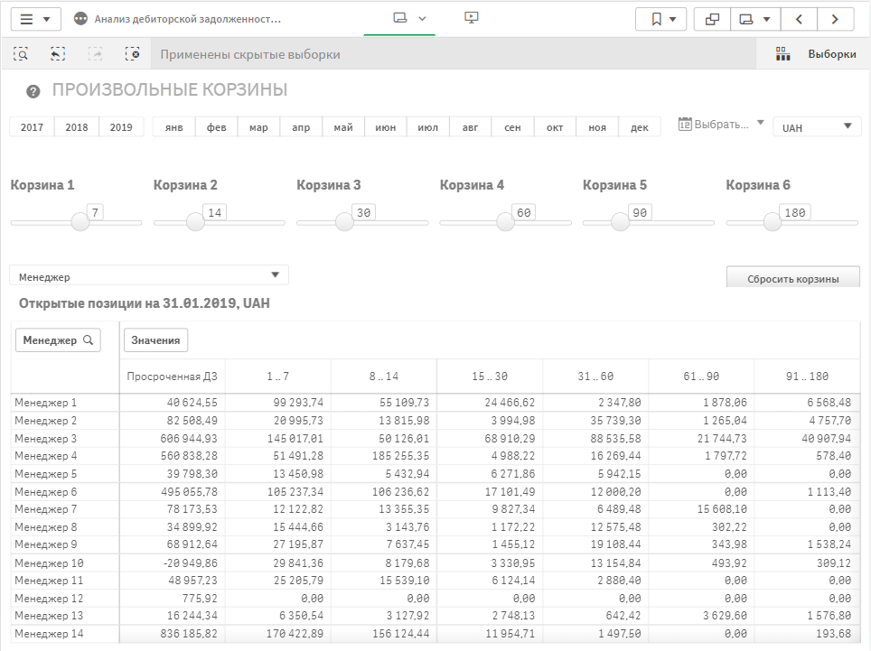871x651 pixels.
Task: Go to the next sheet
Action: pyautogui.click(x=836, y=19)
